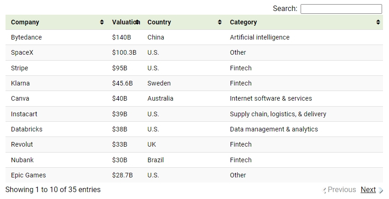Viewport: 389px width, 199px height.
Task: Toggle Country column sort arrows
Action: tap(220, 22)
